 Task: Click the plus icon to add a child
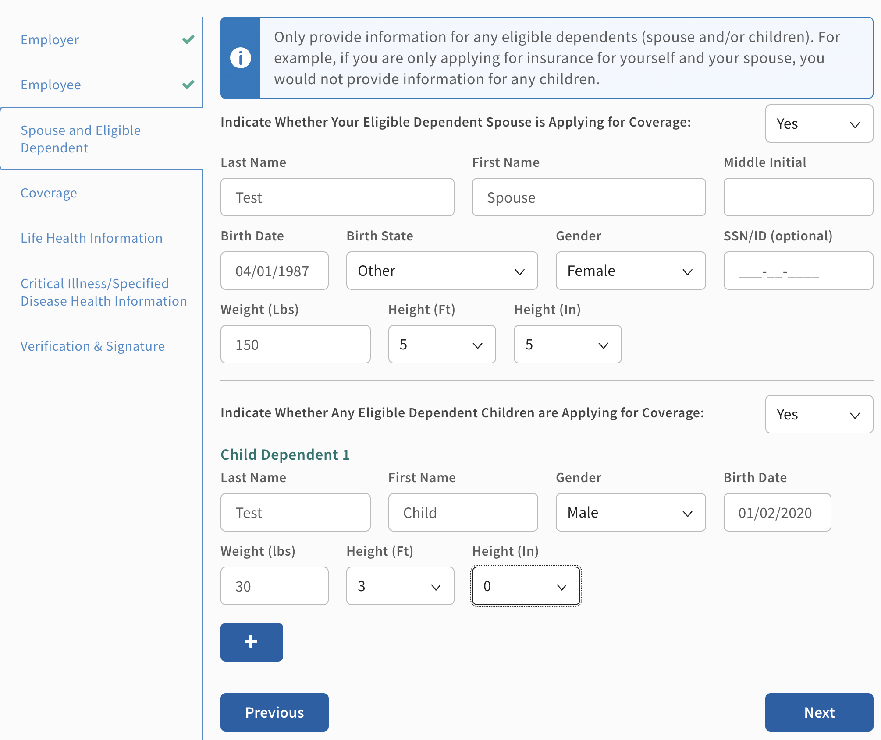click(x=251, y=641)
